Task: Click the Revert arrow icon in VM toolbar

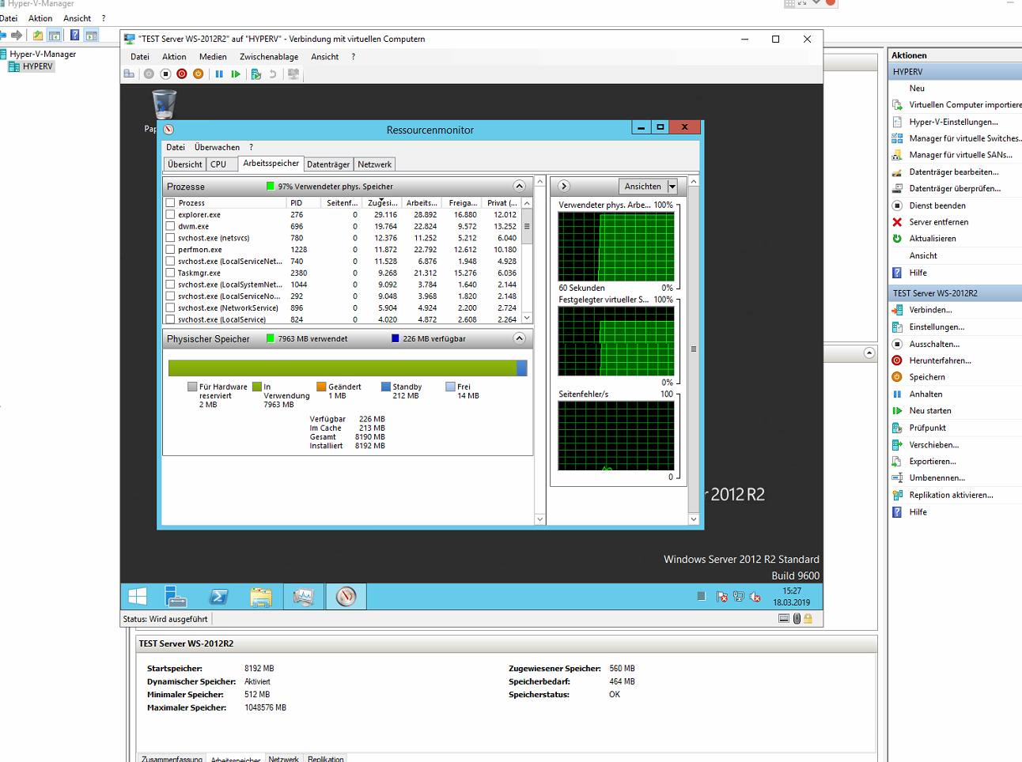Action: pos(273,74)
